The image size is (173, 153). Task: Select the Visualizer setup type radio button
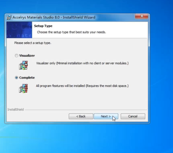pos(17,55)
